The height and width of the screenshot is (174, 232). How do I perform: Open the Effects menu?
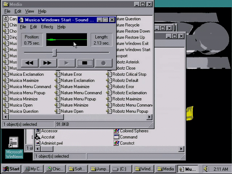(47, 27)
